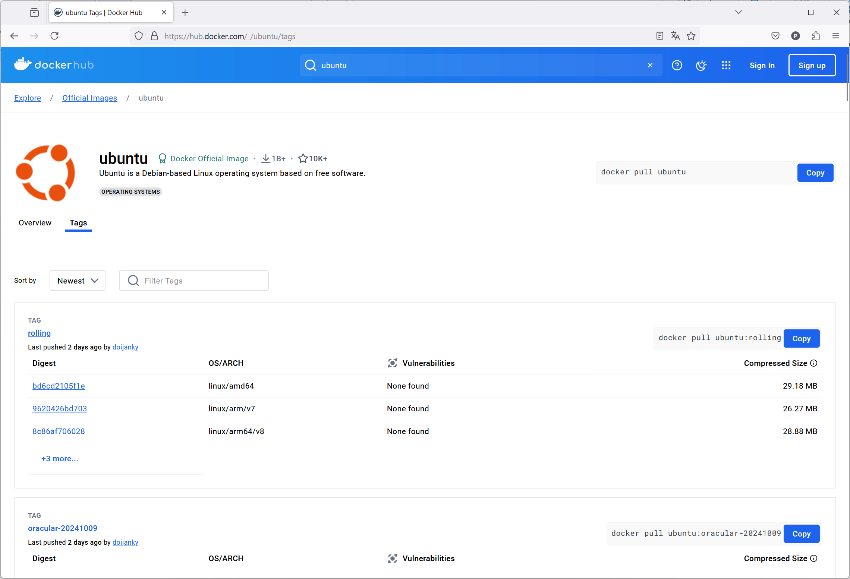The image size is (850, 579).
Task: Click the Docker Official Image badge
Action: 204,158
